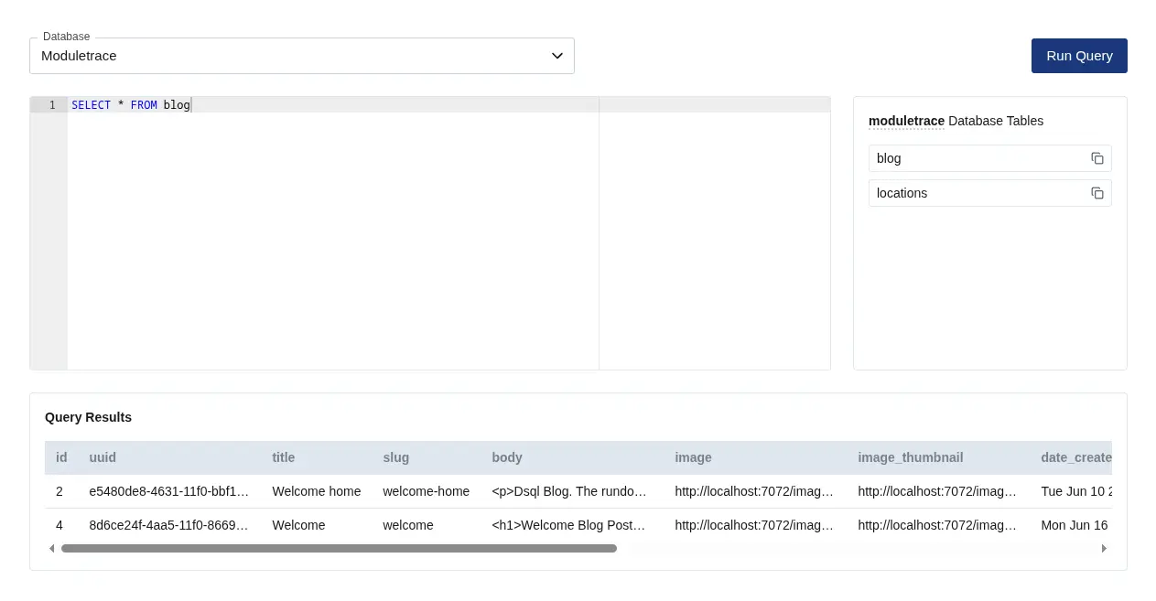Expand the database picker showing Moduletrace
1156x601 pixels.
pos(302,56)
